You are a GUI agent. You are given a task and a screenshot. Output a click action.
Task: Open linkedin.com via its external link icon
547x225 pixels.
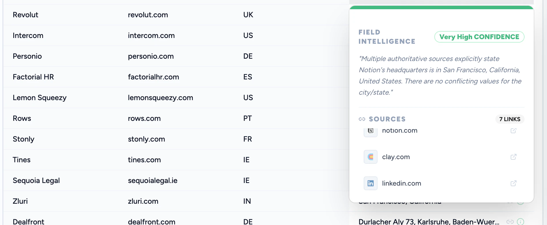(x=514, y=183)
